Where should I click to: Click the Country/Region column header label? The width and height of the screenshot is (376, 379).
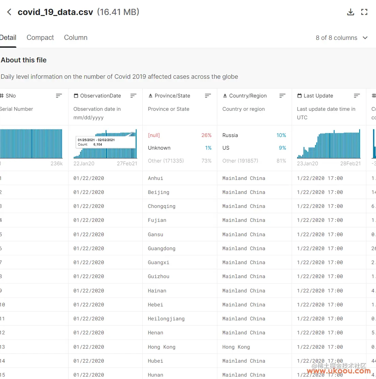248,96
